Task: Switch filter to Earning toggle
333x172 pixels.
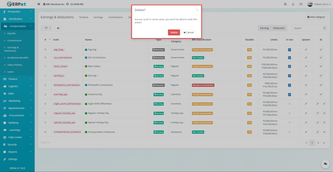Action: [264, 28]
